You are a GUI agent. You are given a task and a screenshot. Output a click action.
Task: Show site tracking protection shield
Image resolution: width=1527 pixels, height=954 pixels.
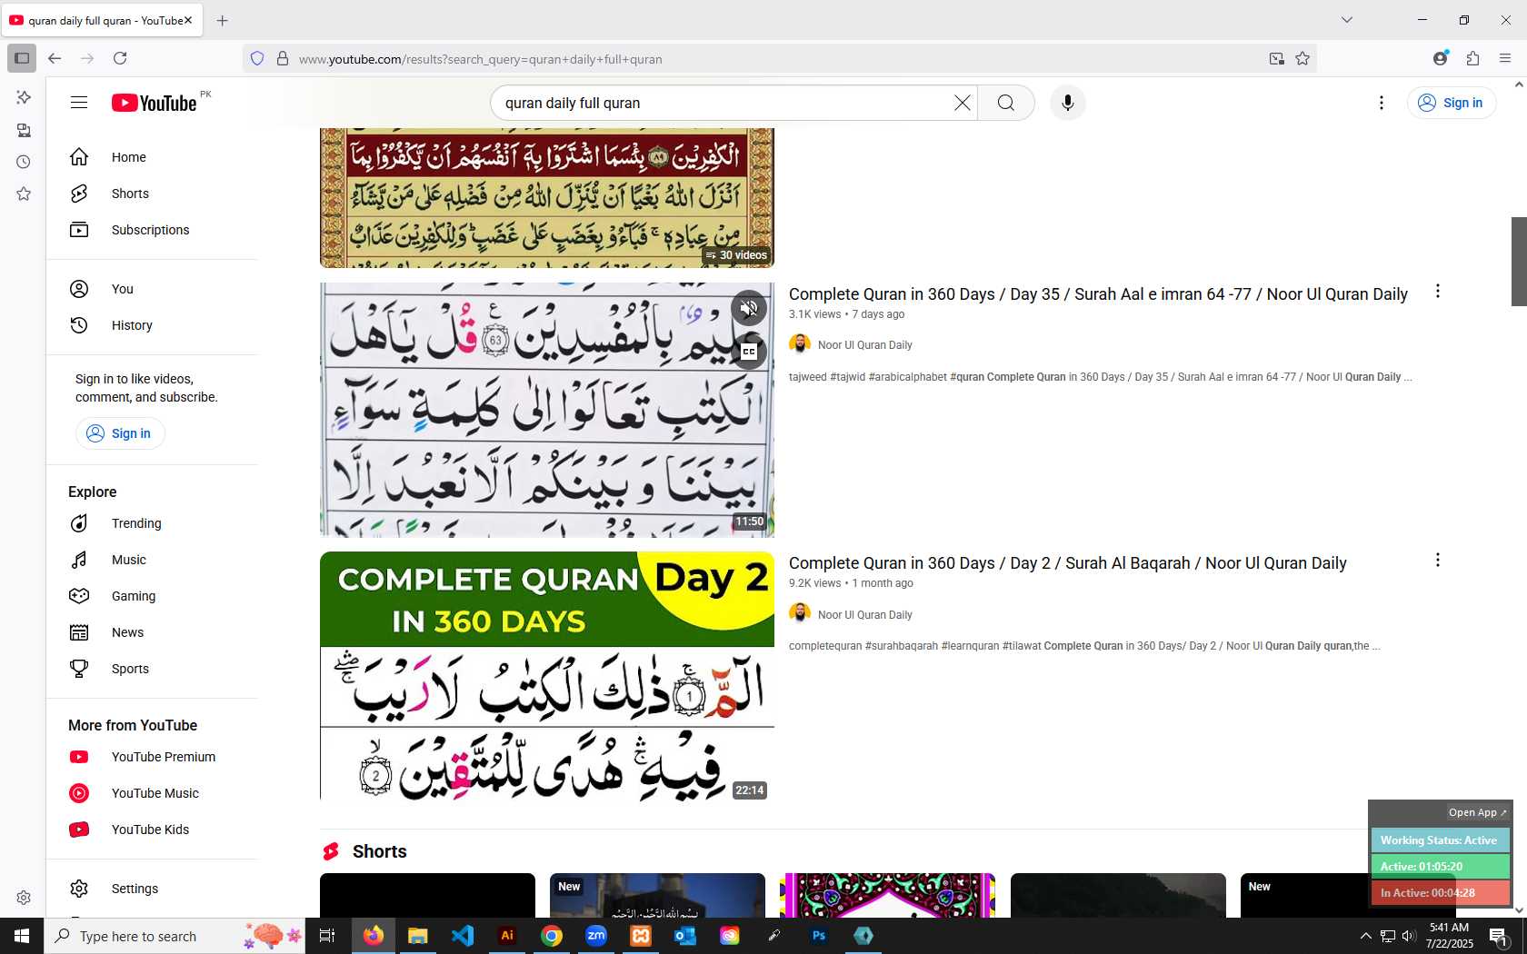coord(257,58)
